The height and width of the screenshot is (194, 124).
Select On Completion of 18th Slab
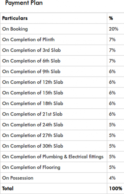coord(33,103)
